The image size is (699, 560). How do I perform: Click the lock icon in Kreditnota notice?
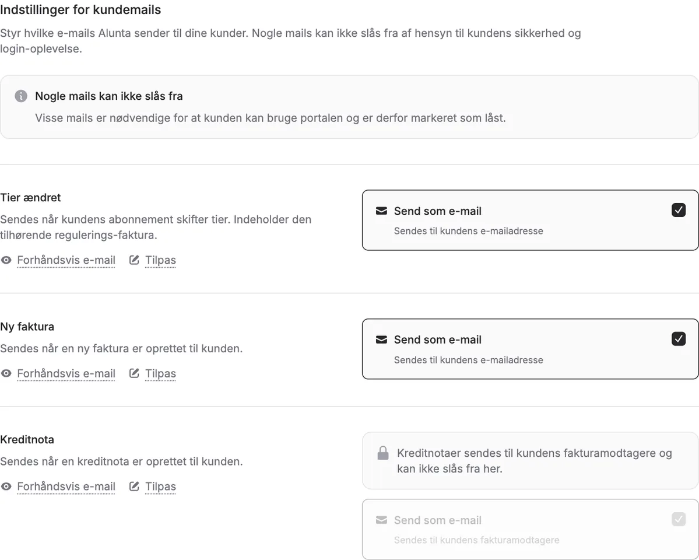click(383, 453)
